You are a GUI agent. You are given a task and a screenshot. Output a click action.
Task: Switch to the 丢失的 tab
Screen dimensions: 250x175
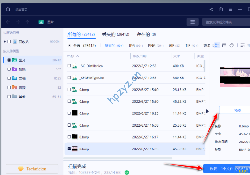(x=115, y=34)
